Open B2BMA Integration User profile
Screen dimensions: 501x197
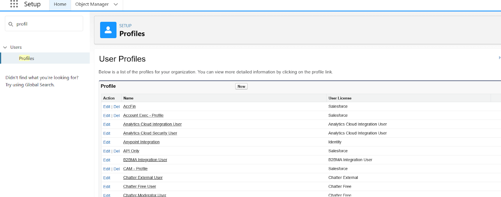click(x=145, y=160)
